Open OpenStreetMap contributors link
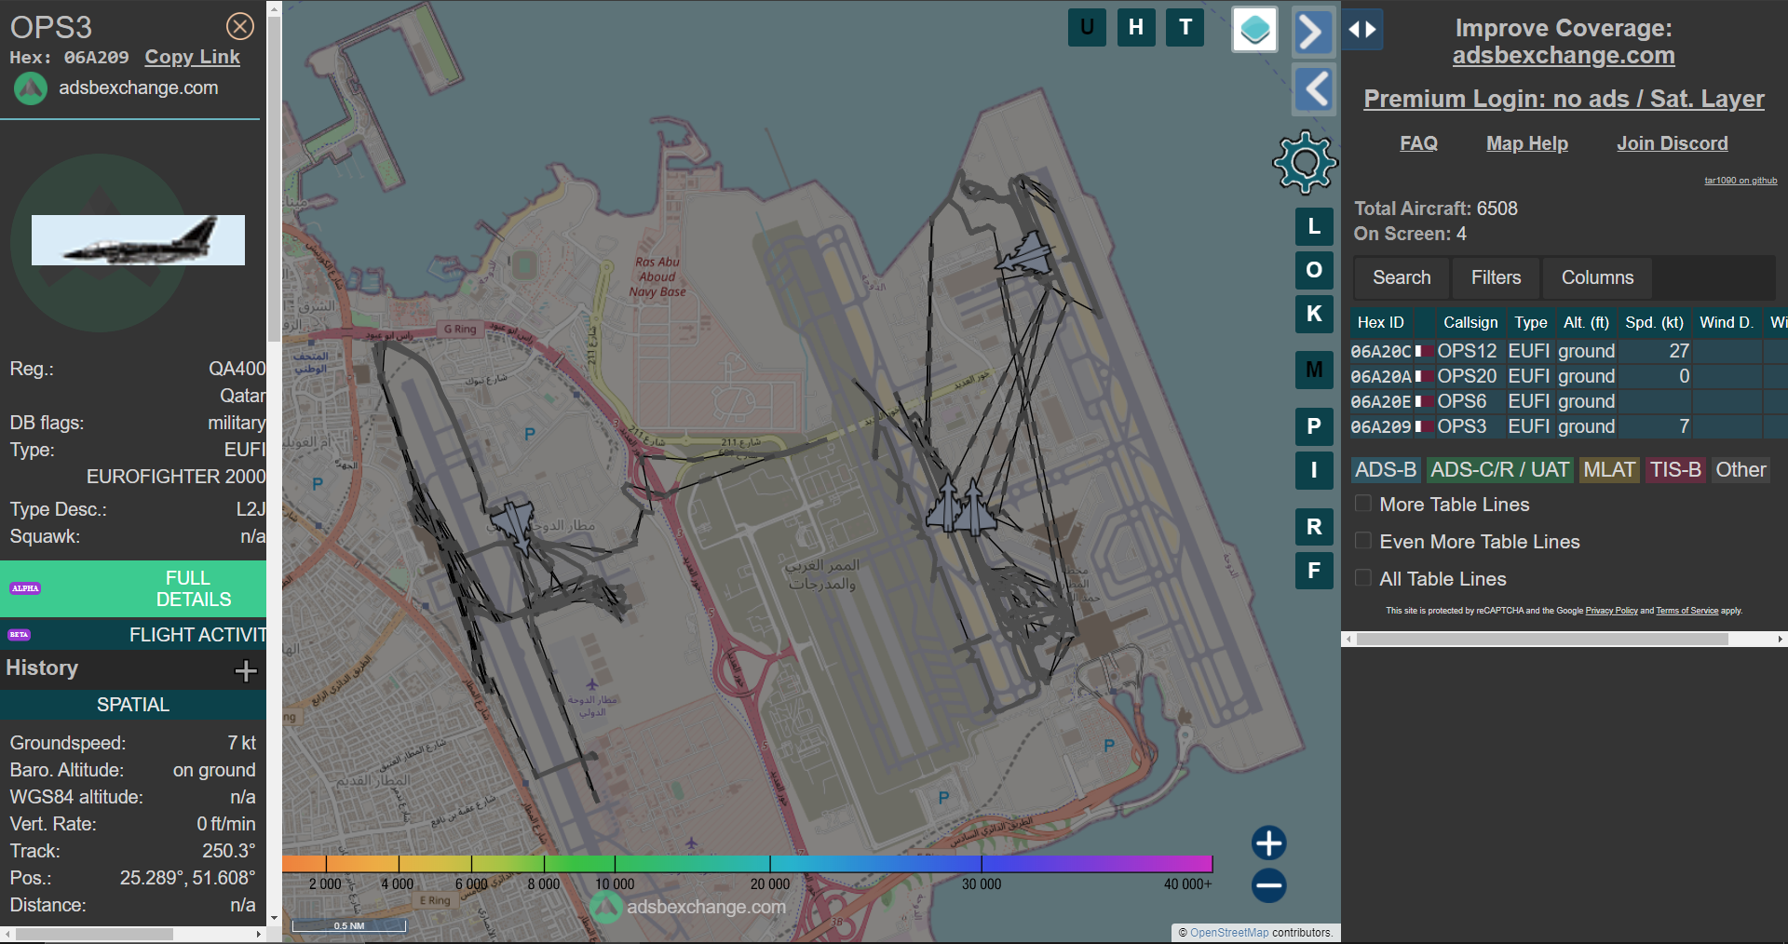The height and width of the screenshot is (944, 1788). 1229,933
